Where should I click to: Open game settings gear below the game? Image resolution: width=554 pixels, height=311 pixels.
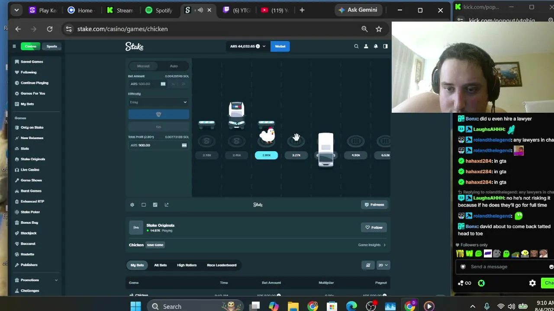tap(132, 205)
